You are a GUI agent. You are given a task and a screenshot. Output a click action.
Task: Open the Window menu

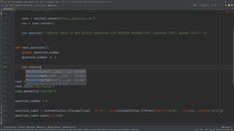[52, 2]
